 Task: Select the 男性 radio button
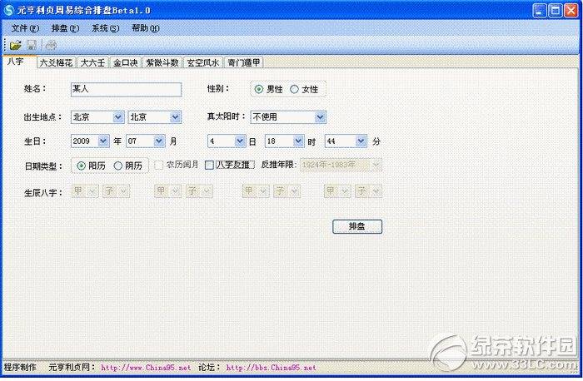tap(259, 89)
